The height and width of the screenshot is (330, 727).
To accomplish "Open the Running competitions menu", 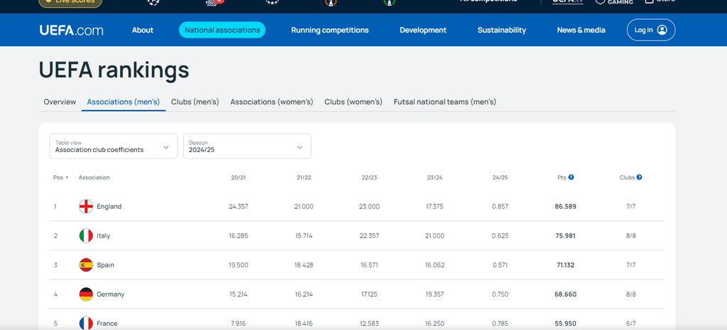I will (x=329, y=30).
